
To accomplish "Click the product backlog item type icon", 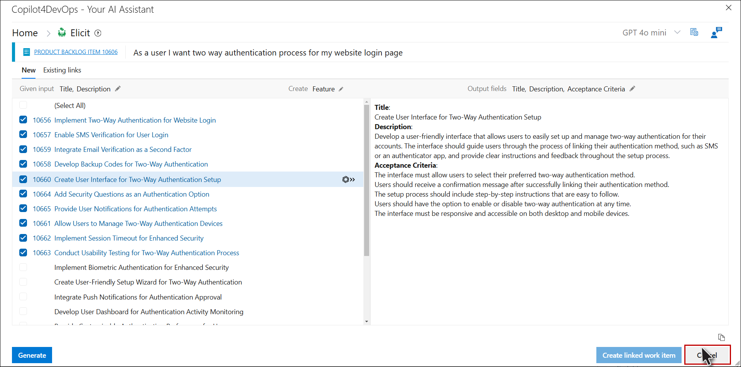I will coord(27,52).
